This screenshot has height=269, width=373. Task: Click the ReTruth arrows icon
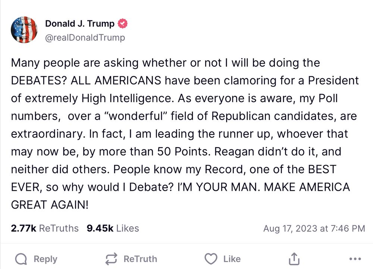pos(111,259)
